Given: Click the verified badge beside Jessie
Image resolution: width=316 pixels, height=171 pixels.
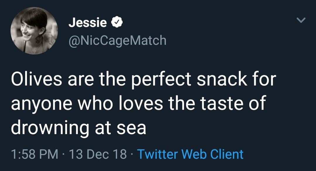Looking at the screenshot, I should click(116, 23).
